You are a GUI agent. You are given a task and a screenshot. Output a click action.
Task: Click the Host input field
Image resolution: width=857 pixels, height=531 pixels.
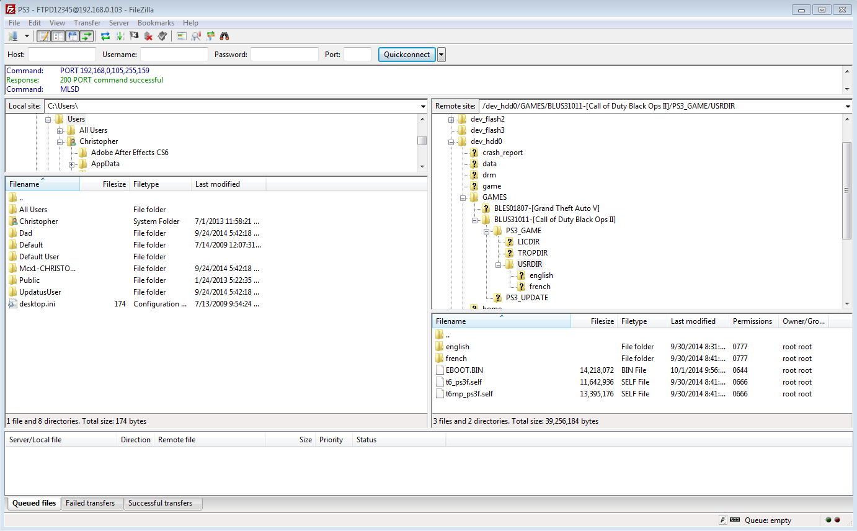[x=62, y=55]
